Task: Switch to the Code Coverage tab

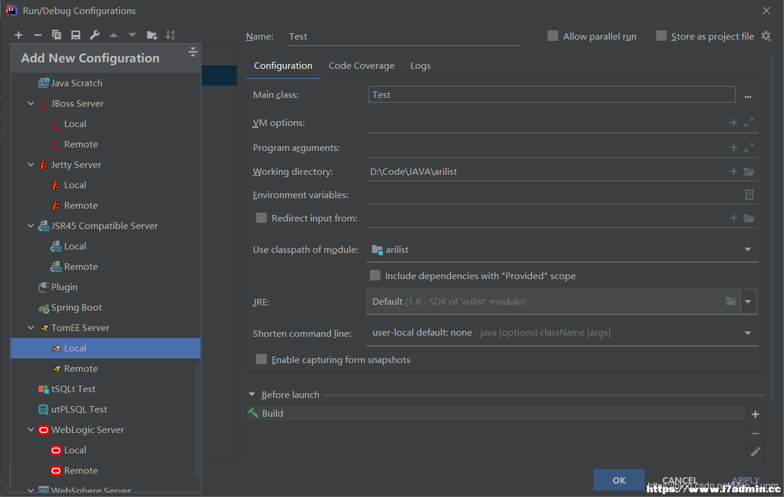Action: (361, 66)
